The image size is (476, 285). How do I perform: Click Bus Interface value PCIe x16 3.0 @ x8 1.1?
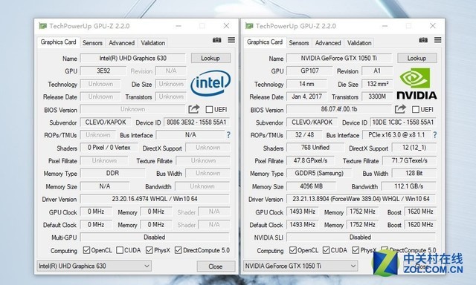coord(396,135)
